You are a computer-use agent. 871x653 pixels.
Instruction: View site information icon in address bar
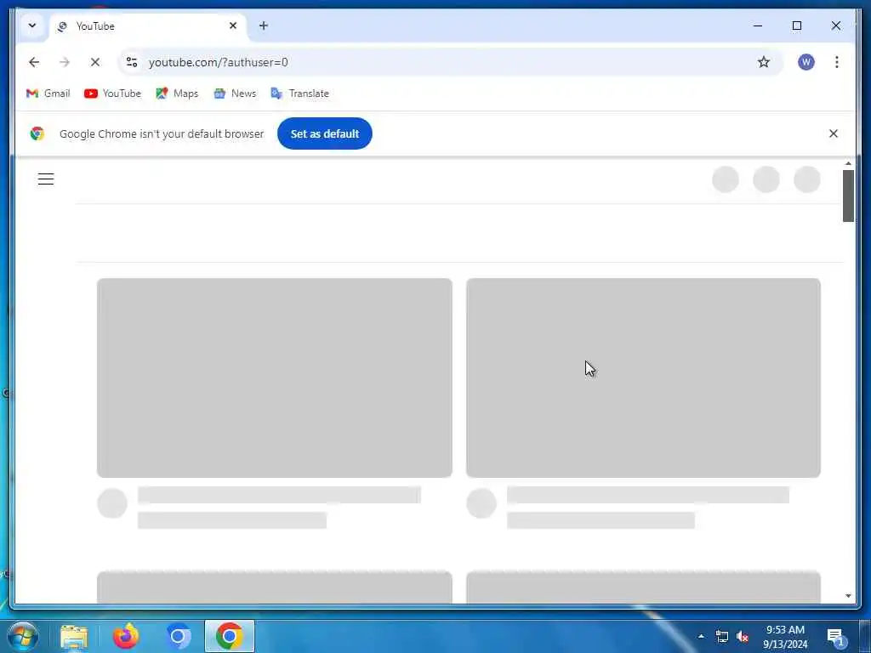pyautogui.click(x=132, y=62)
